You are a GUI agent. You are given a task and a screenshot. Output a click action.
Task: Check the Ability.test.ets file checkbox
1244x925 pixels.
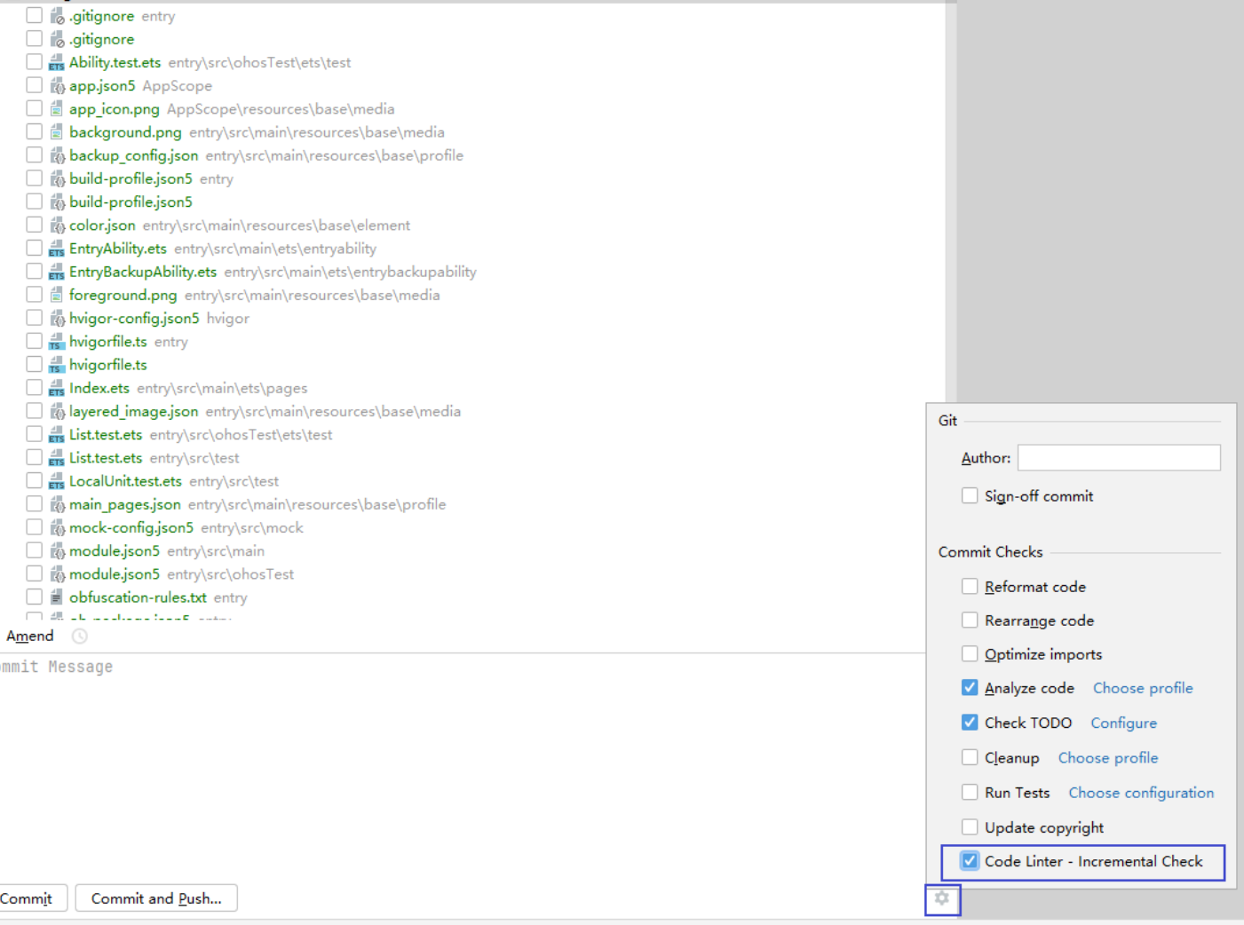coord(34,61)
